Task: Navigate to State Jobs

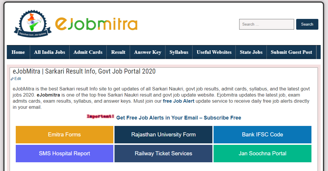Action: (251, 52)
